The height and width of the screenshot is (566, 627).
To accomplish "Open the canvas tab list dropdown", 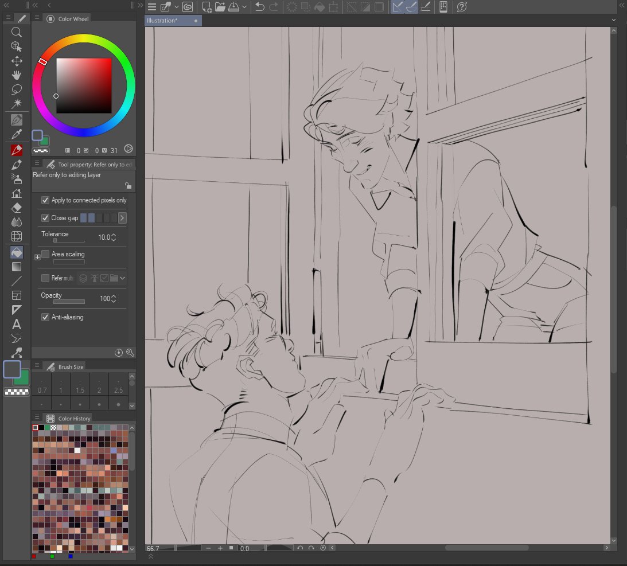I will point(614,20).
